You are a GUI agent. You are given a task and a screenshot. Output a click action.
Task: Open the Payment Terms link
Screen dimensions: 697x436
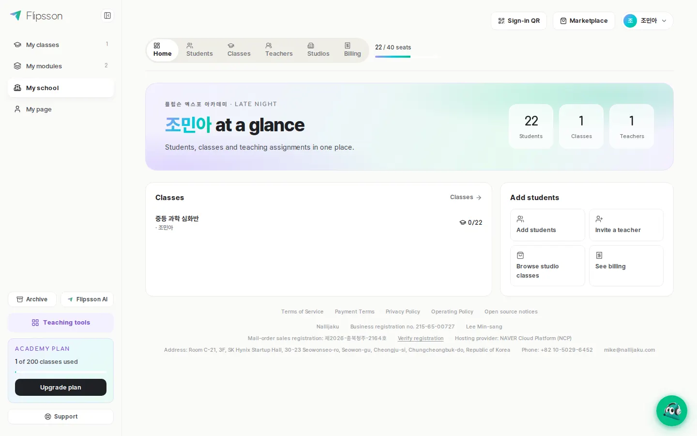(x=355, y=311)
